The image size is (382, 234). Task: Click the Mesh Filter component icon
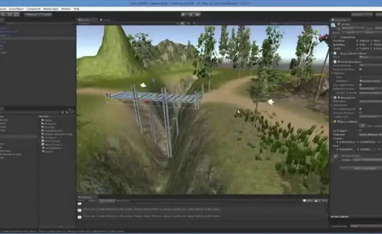(335, 53)
